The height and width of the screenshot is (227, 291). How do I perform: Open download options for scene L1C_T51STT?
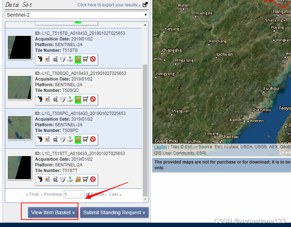pos(70,179)
